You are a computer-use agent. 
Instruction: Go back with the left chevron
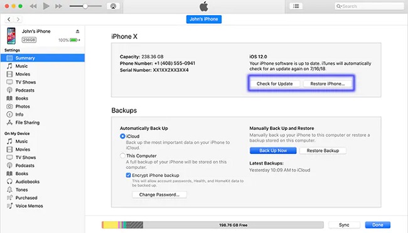click(x=9, y=19)
